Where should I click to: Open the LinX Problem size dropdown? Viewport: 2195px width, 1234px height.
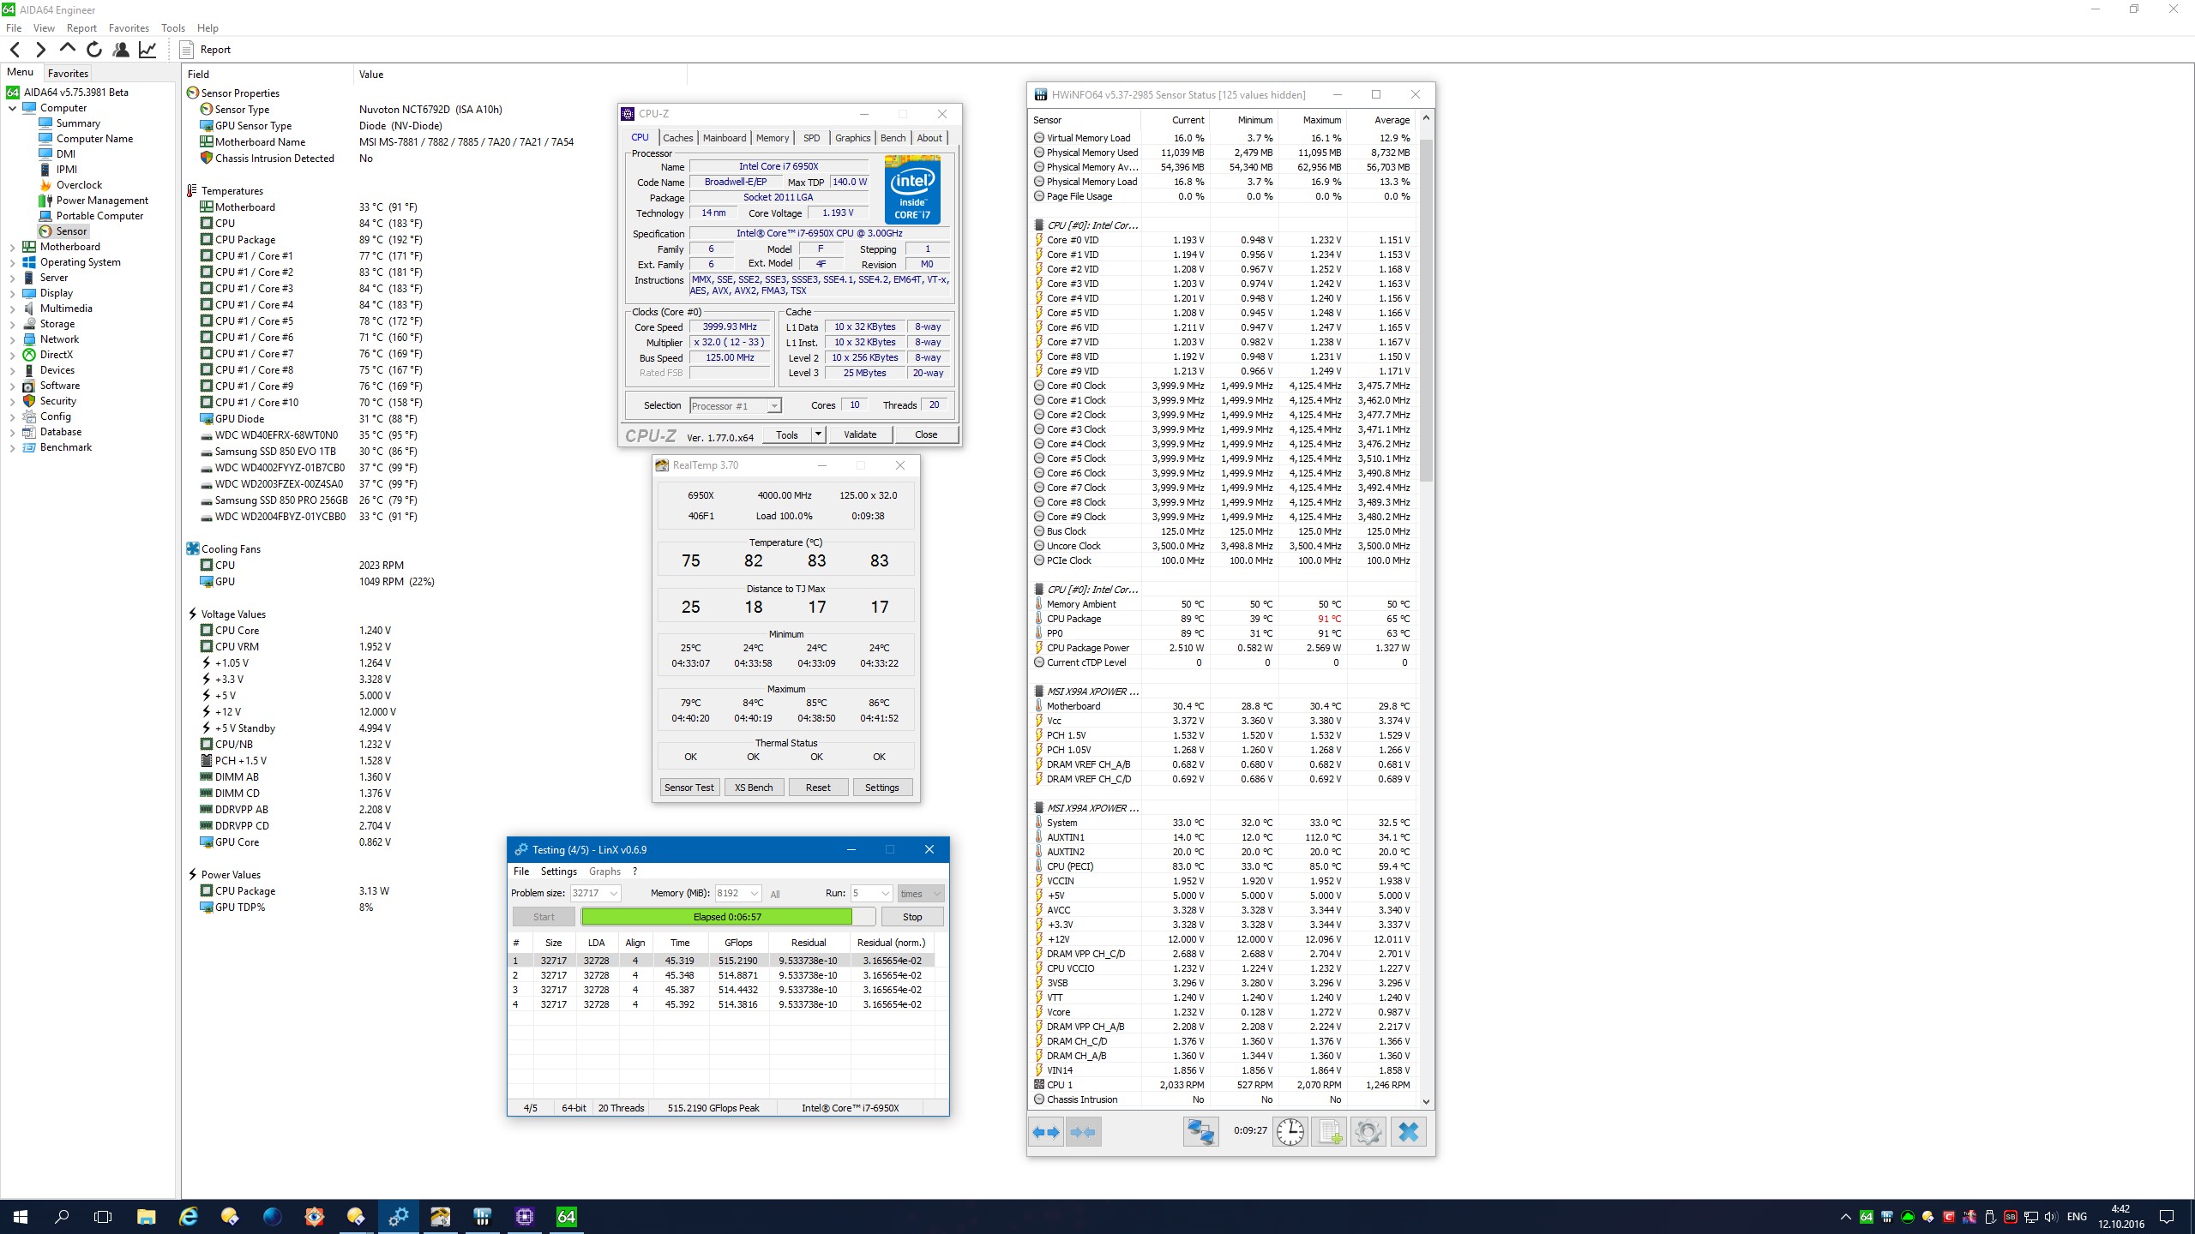(x=614, y=893)
